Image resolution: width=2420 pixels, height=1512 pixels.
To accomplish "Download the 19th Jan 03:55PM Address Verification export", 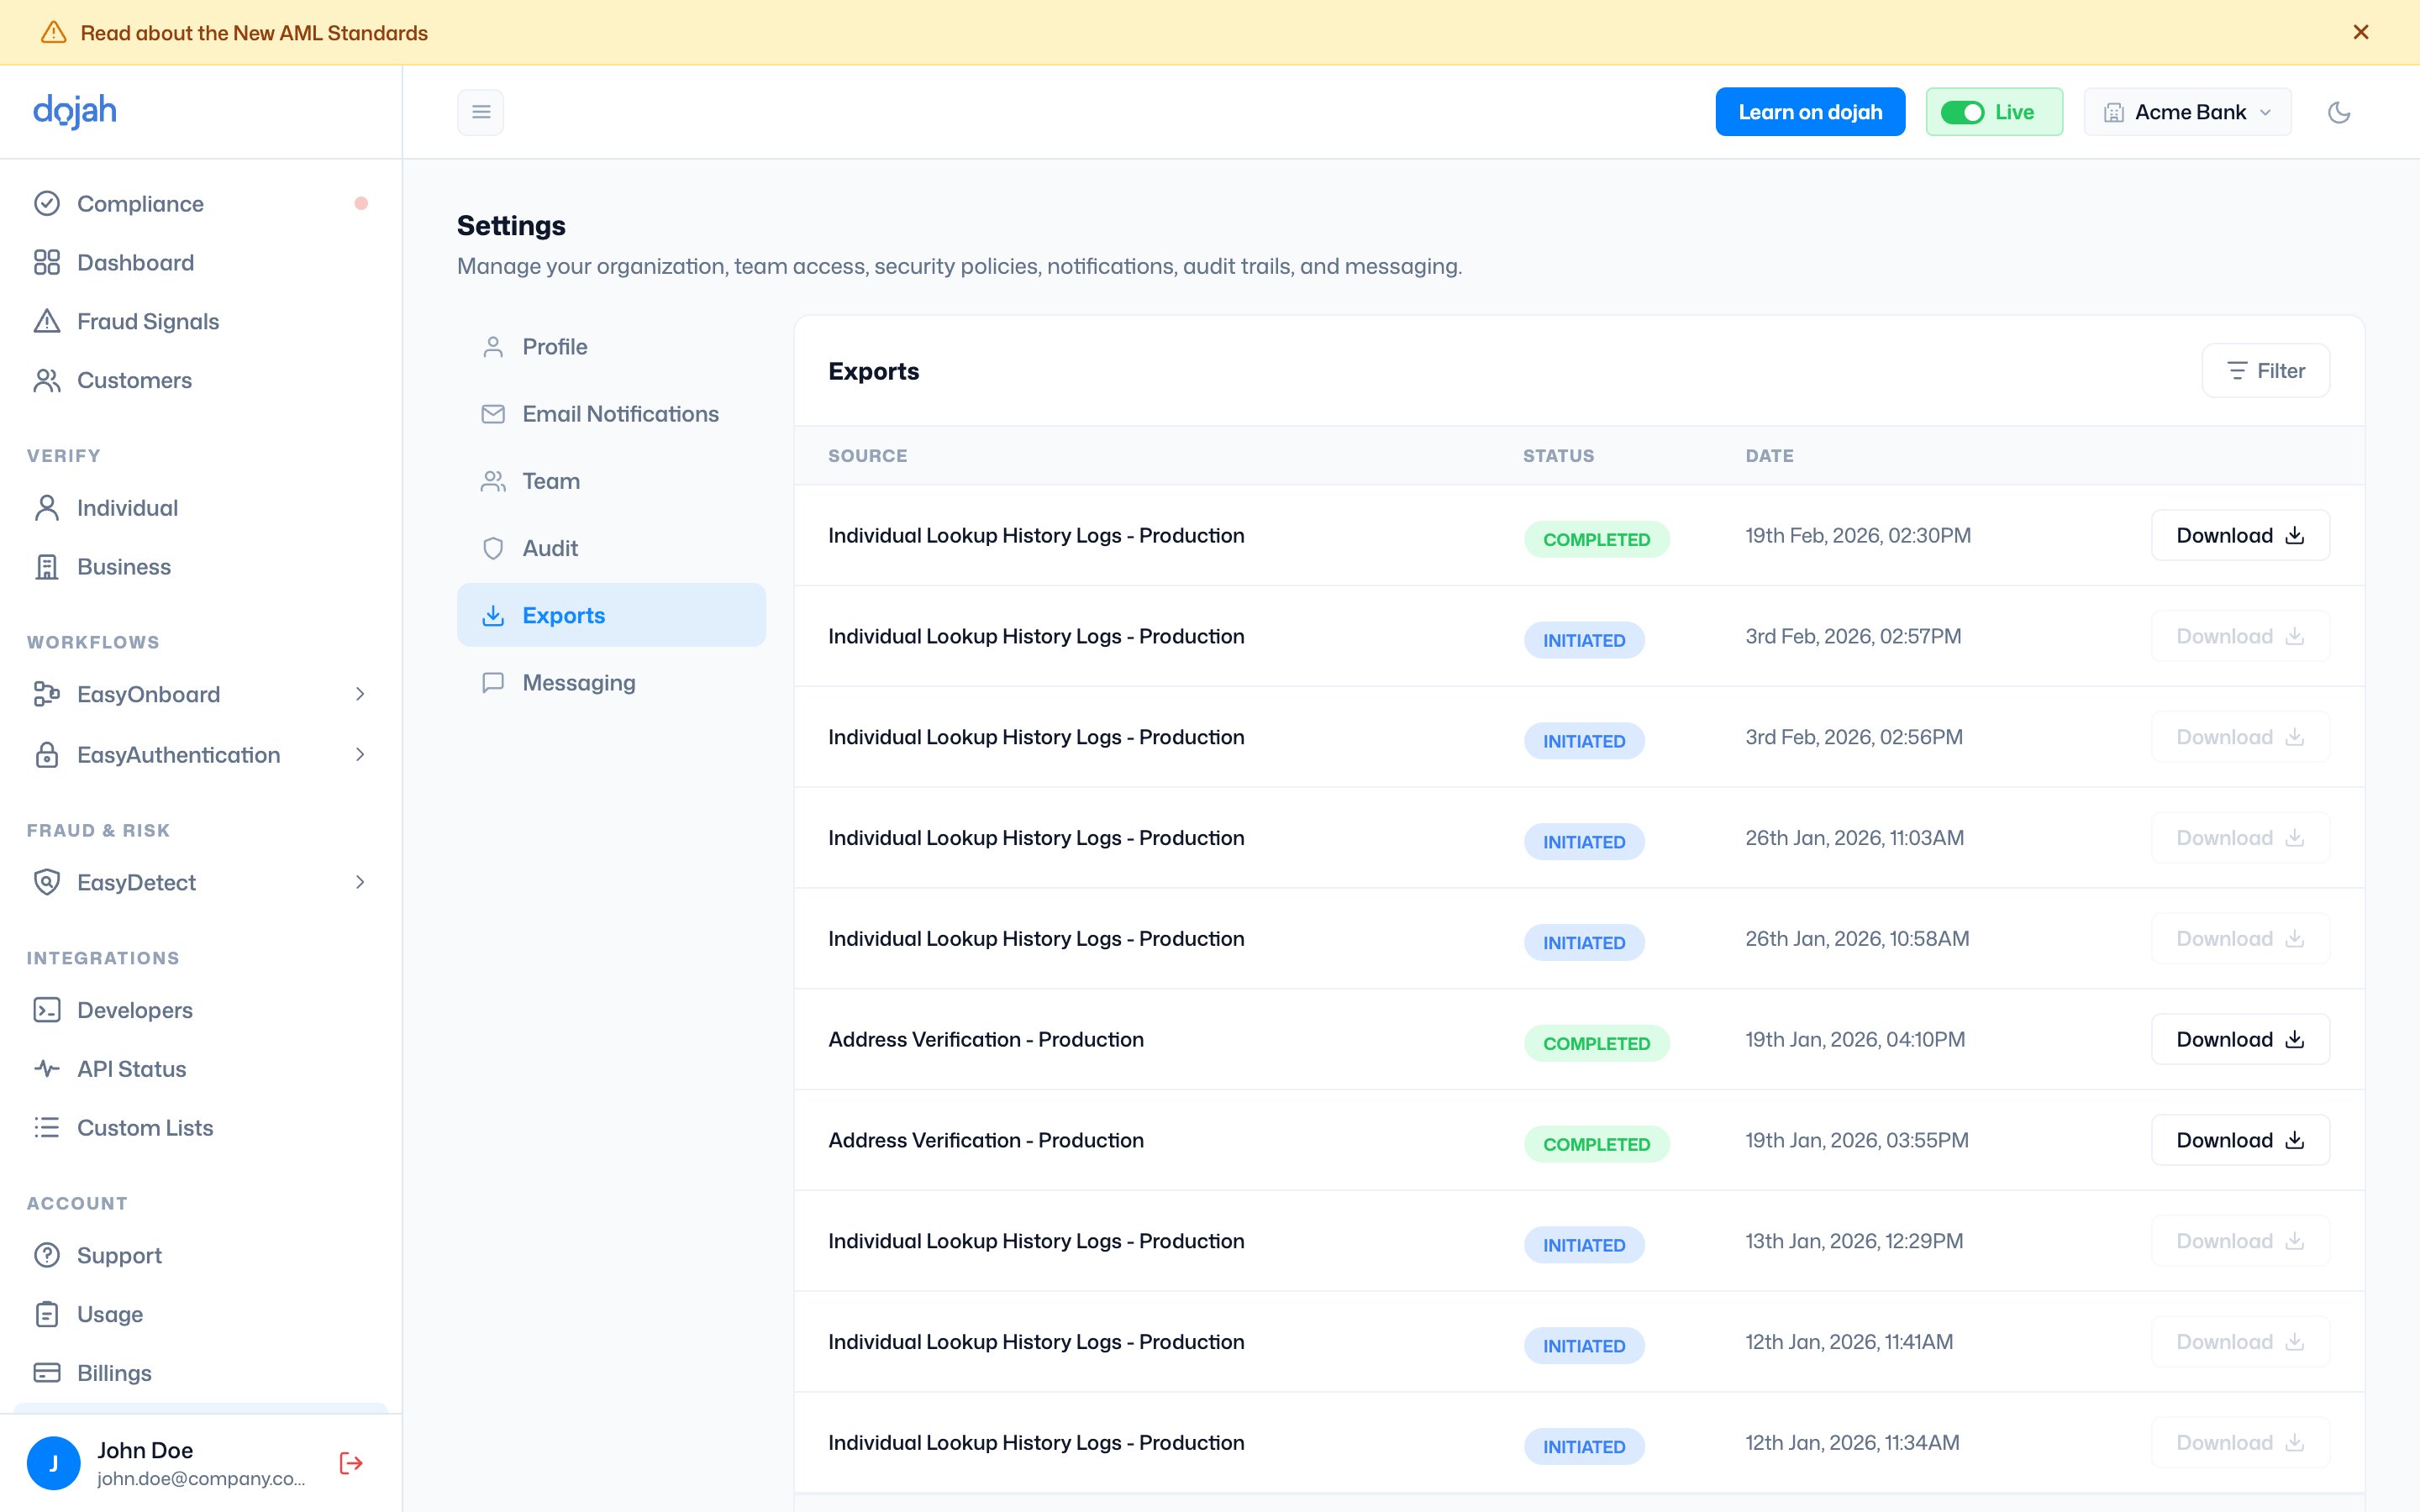I will (2240, 1140).
